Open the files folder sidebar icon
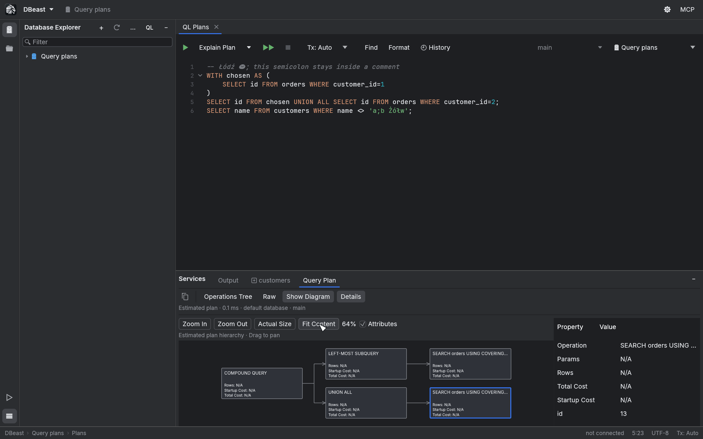 coord(9,48)
